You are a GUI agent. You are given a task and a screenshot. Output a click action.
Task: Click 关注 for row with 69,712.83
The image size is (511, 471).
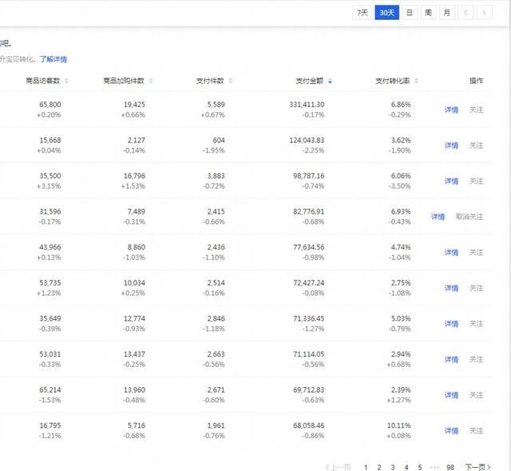tap(476, 395)
